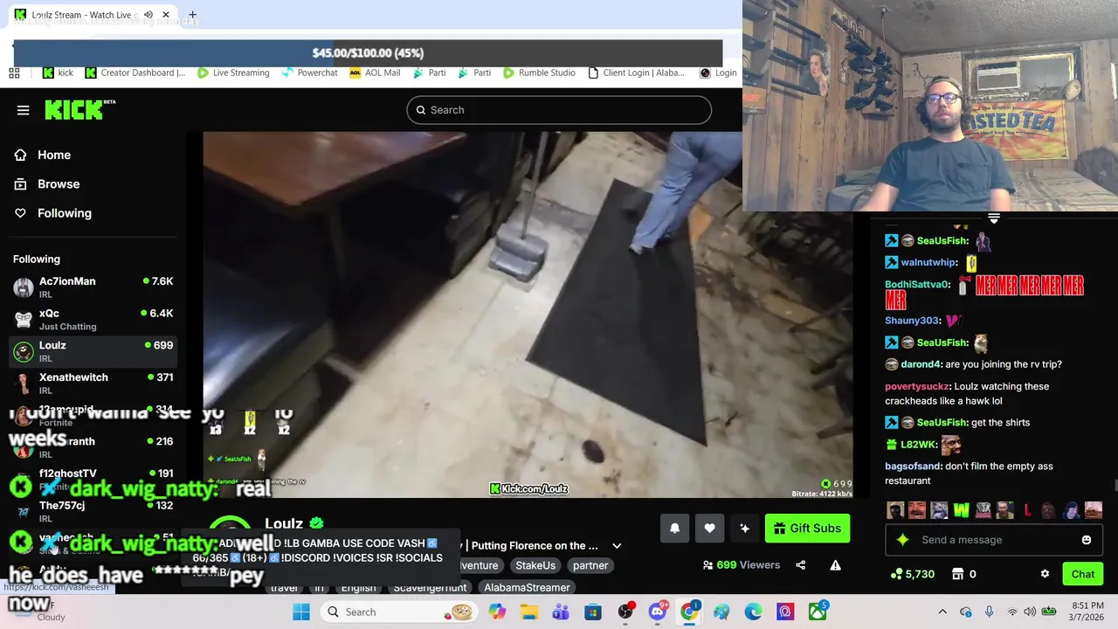Screen dimensions: 1118x629
Task: Click the Kick search field
Action: click(x=559, y=110)
